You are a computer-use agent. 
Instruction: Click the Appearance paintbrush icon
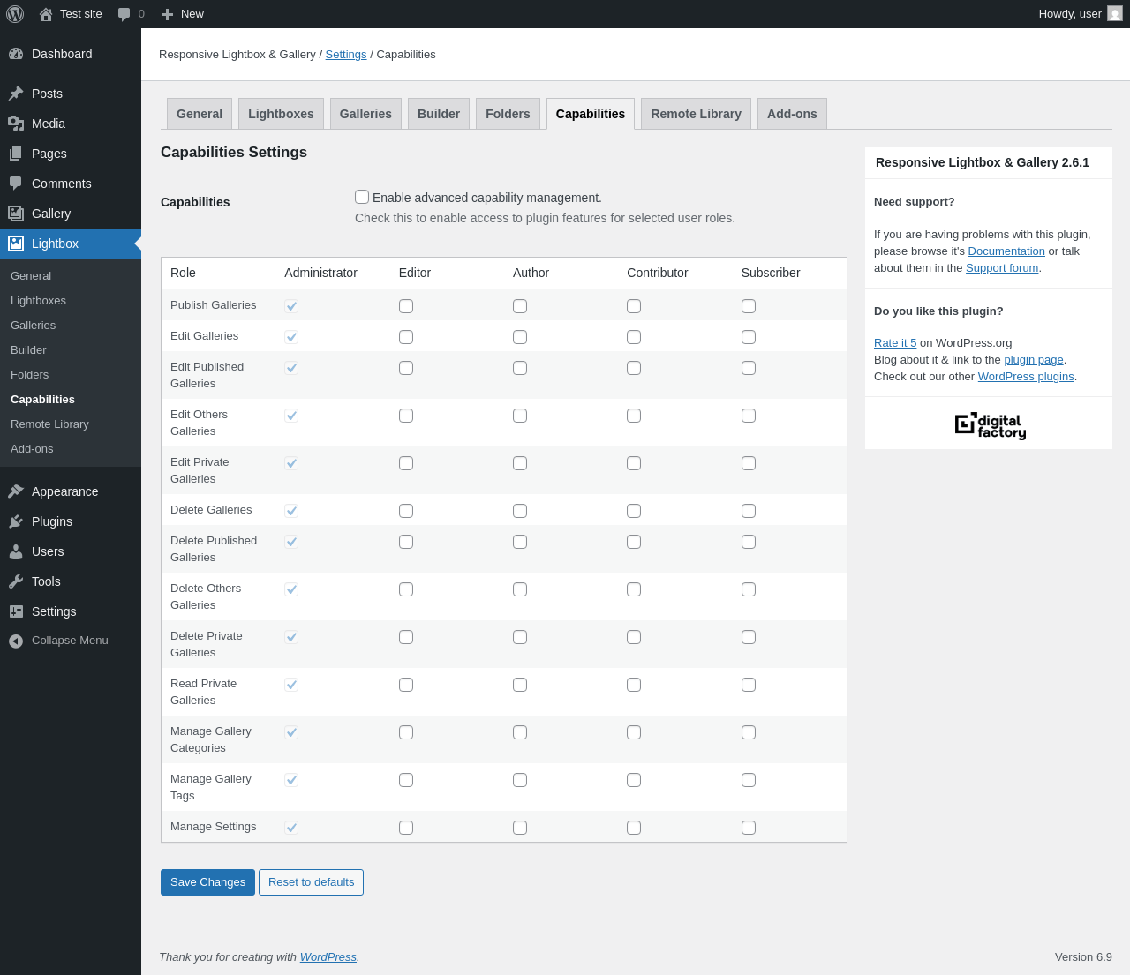point(16,491)
